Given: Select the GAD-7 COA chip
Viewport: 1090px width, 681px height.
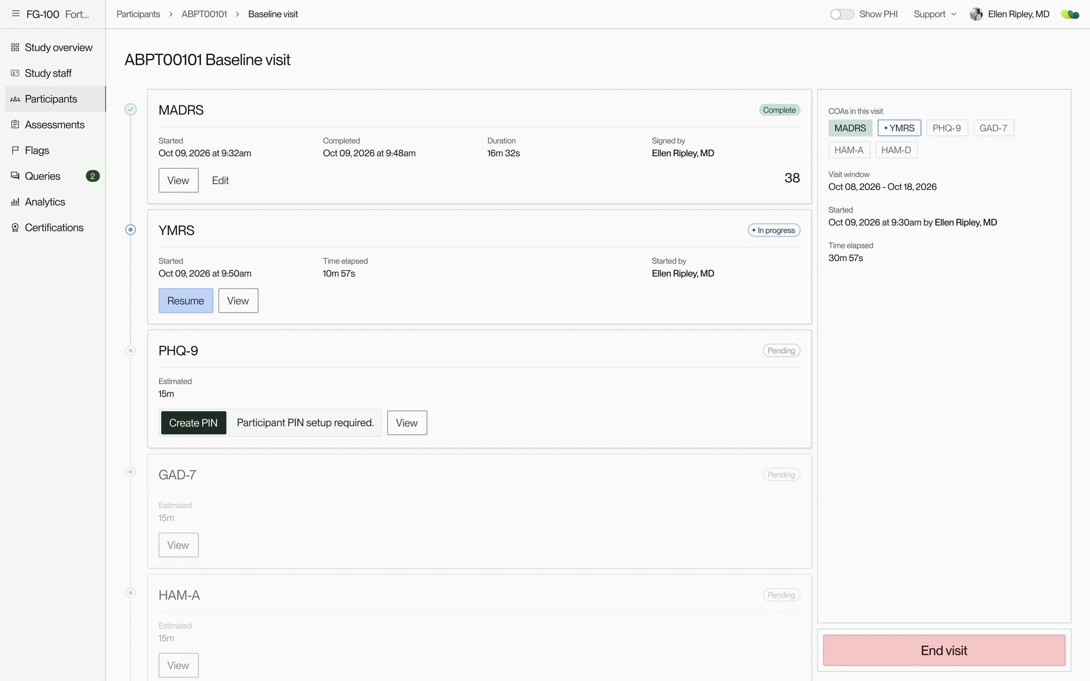Looking at the screenshot, I should pos(993,128).
